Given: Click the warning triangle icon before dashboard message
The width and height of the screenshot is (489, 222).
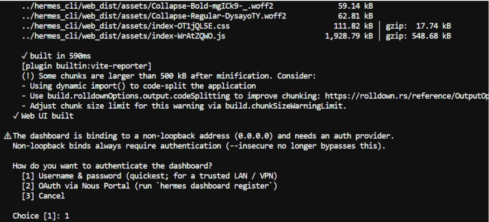Looking at the screenshot, I should pyautogui.click(x=8, y=136).
